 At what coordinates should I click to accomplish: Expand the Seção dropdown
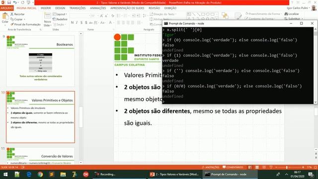60,24
